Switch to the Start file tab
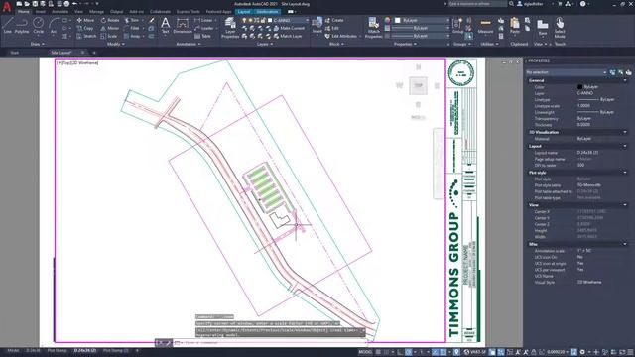Screen dimensions: 635x357 [14, 53]
